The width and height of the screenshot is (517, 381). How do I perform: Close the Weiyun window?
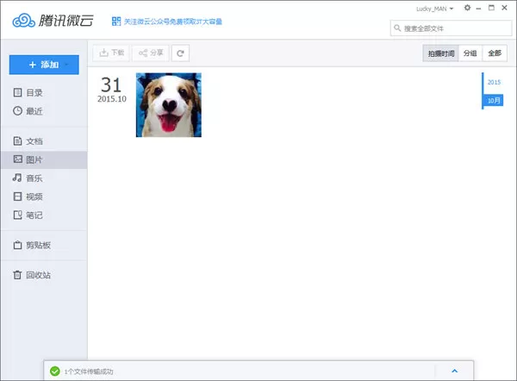point(504,8)
